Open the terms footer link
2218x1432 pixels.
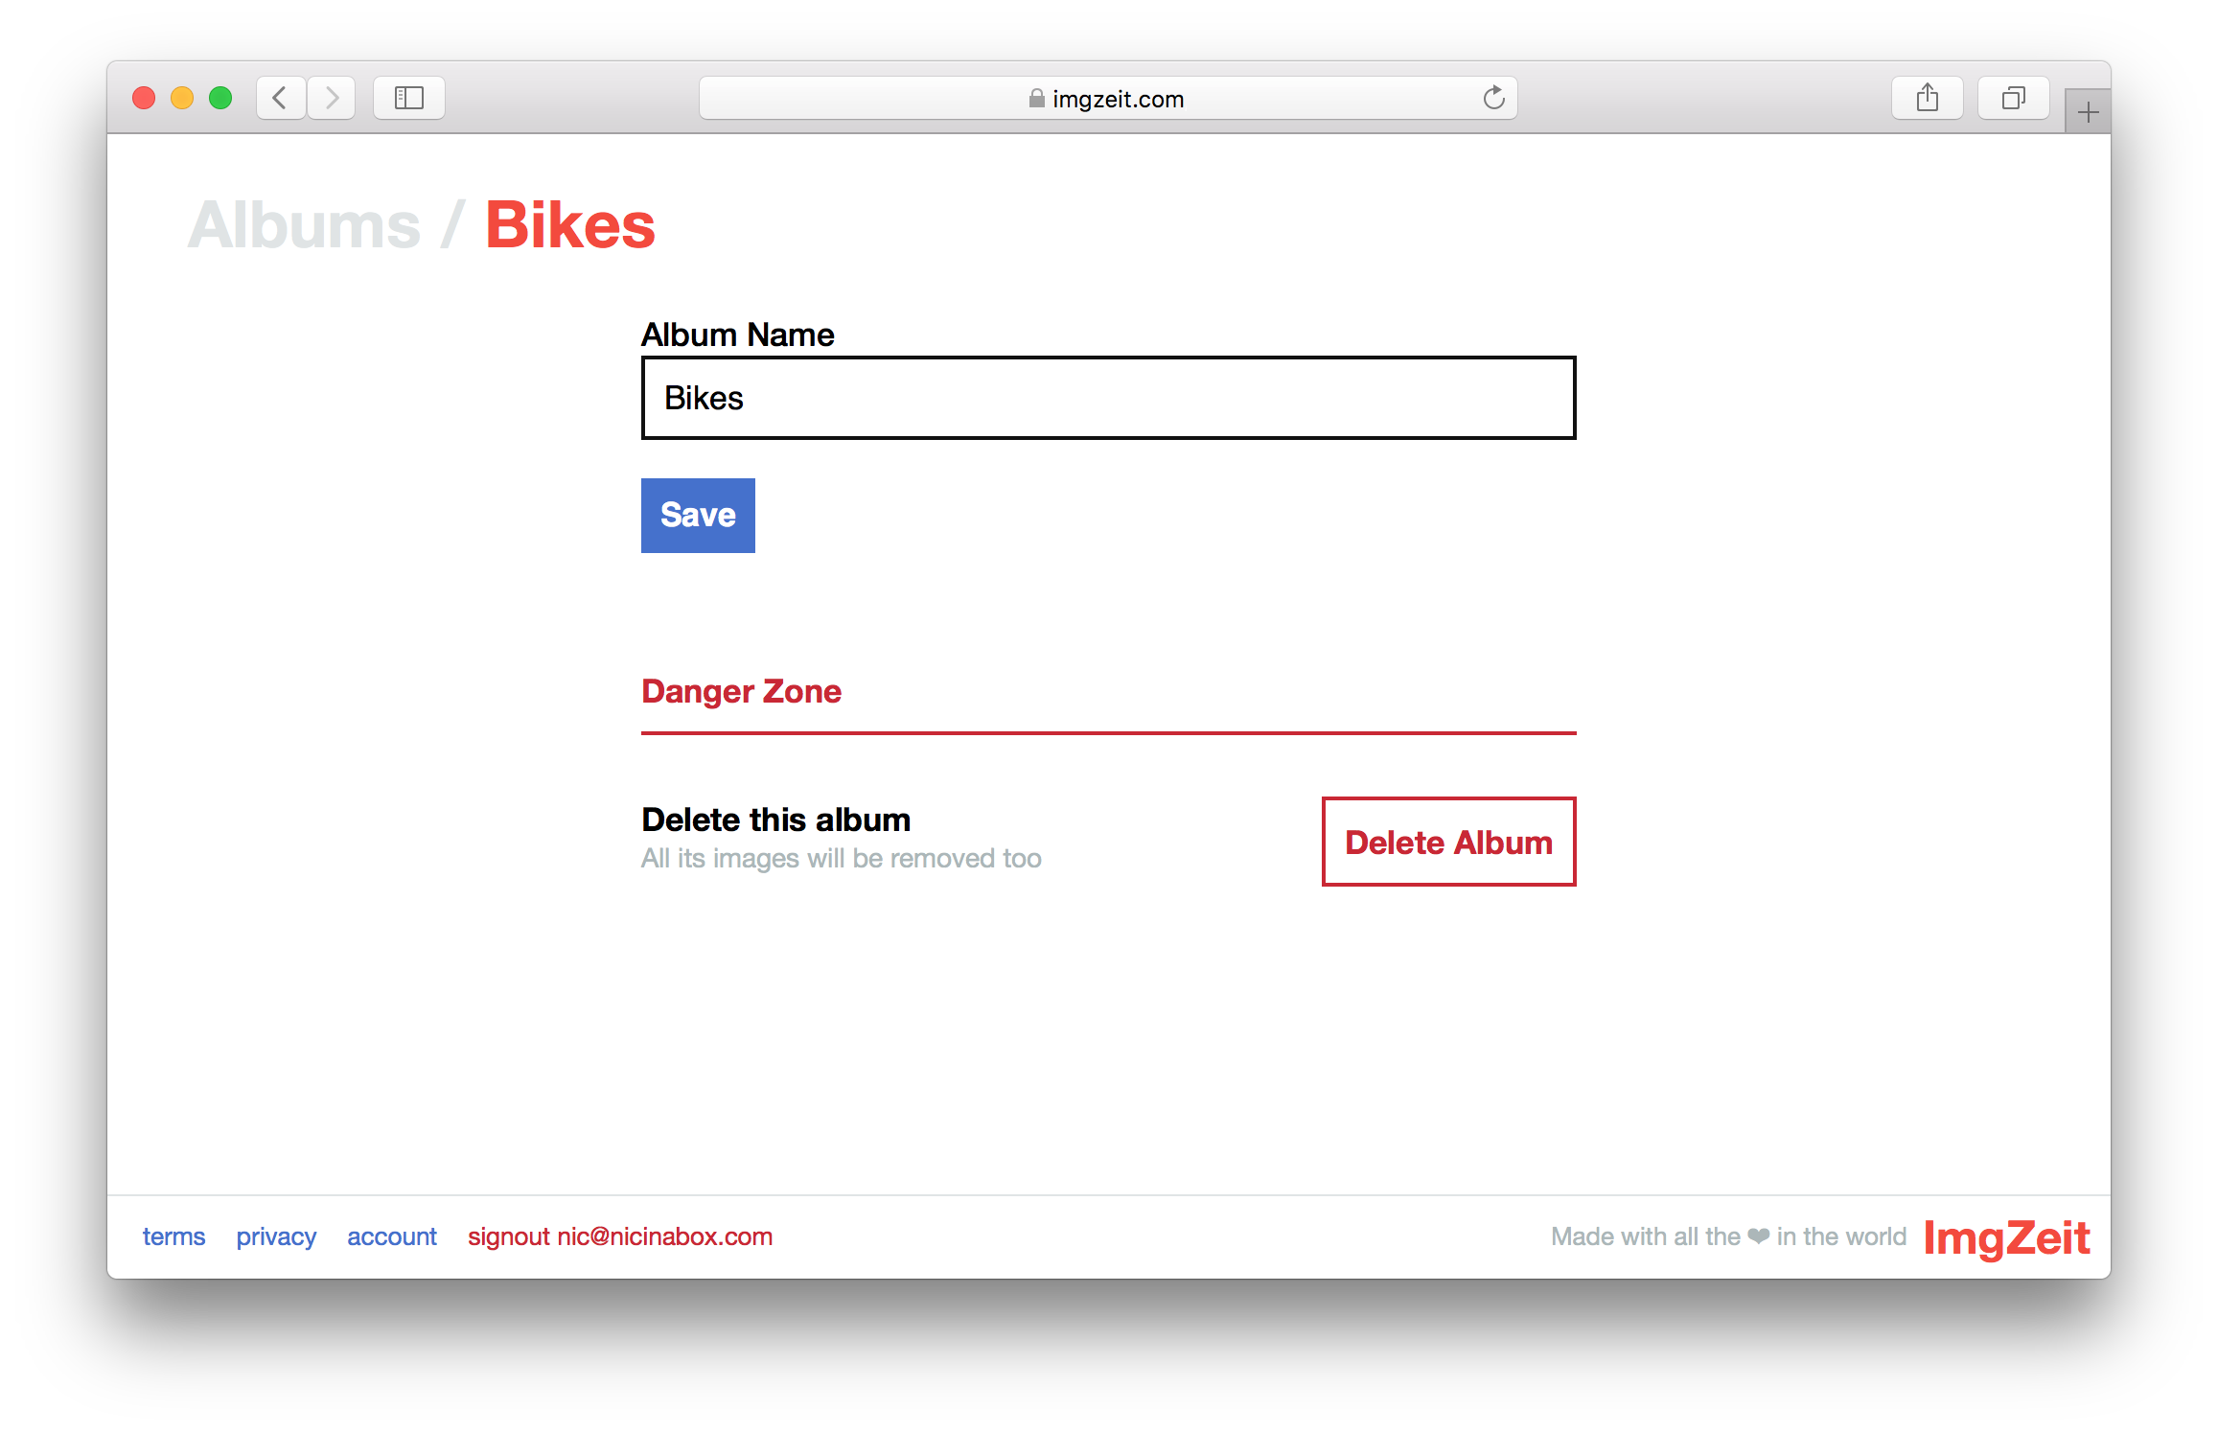[x=173, y=1236]
